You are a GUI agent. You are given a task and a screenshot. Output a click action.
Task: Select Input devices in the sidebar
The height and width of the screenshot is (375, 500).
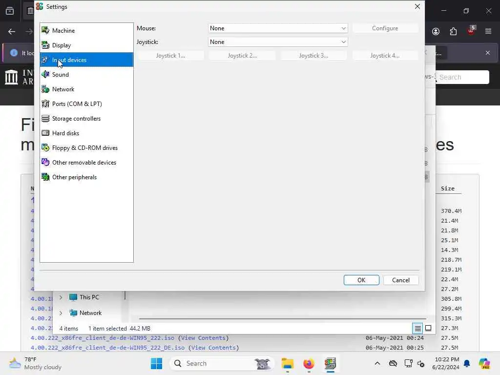click(86, 60)
